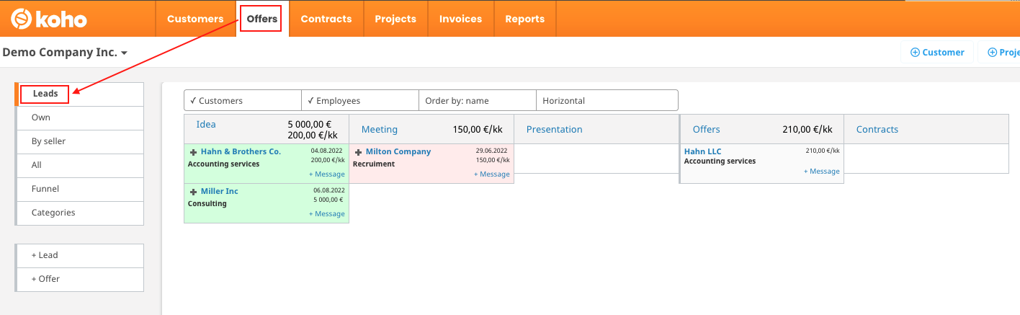
Task: Change the Horizontal layout option
Action: coord(607,101)
